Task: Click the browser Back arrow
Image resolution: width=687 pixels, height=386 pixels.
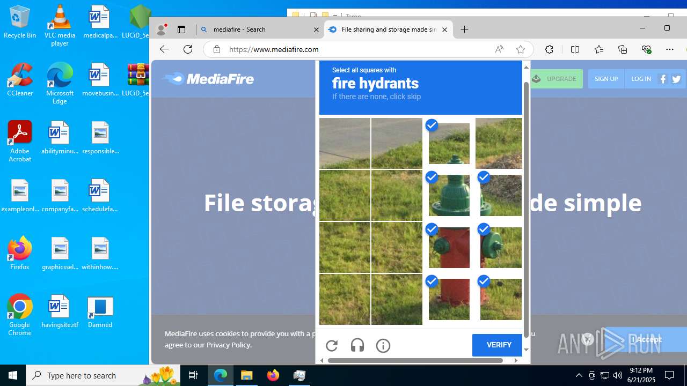Action: point(164,49)
